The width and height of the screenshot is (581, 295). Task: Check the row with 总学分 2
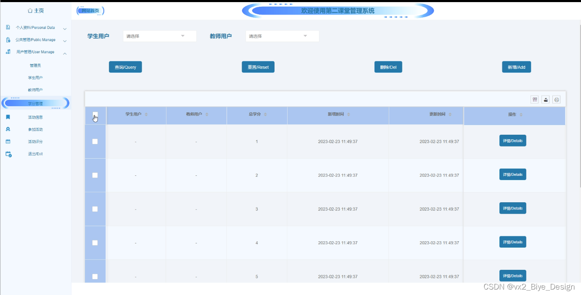[x=95, y=175]
